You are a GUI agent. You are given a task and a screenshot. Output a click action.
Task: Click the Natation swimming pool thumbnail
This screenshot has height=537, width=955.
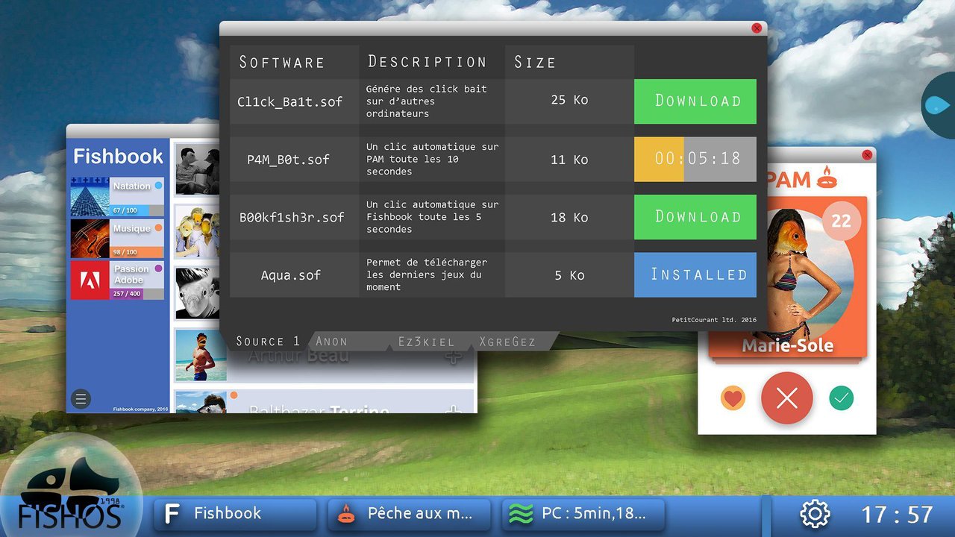click(90, 198)
